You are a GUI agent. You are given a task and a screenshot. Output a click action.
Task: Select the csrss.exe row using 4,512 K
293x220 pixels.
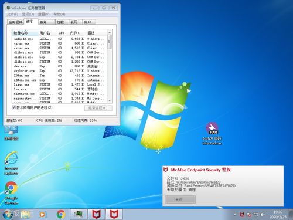[60, 48]
